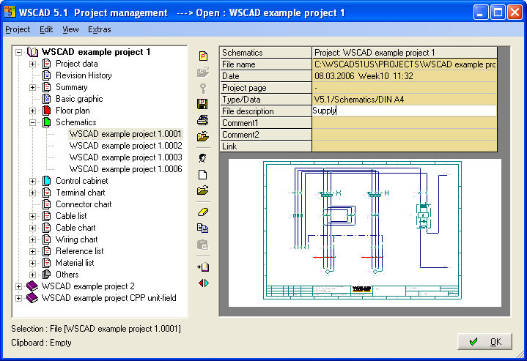Click the File description field containing Supply

click(x=405, y=111)
